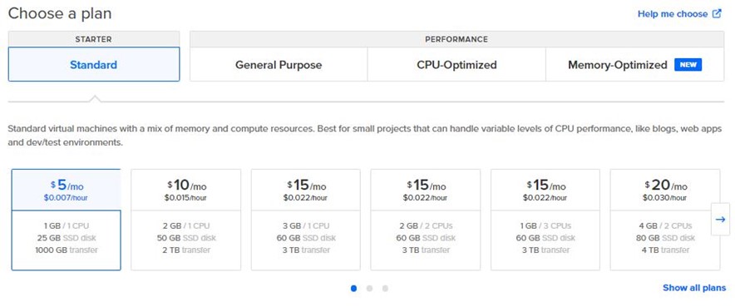Pick the $15/mo plan with 2 GB / 2 CPUs
Viewport: 735px width, 307px height.
coord(426,220)
